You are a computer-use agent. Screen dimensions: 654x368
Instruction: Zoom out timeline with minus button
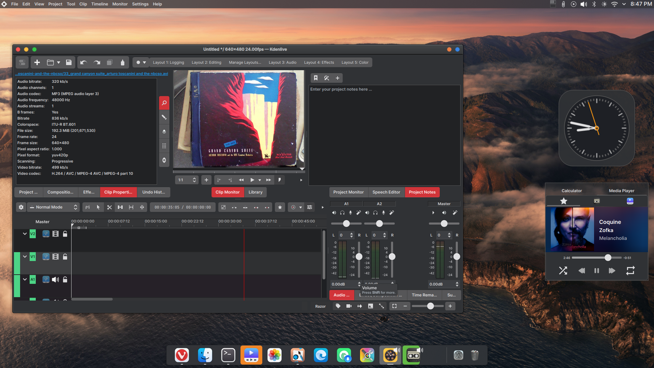(405, 306)
